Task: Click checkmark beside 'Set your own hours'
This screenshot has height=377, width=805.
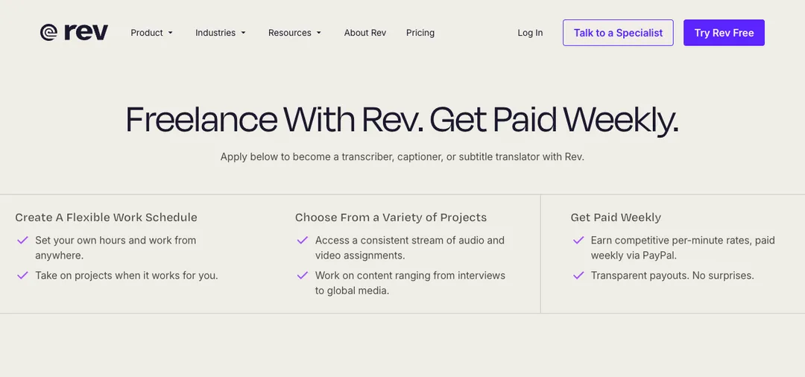Action: coord(22,240)
